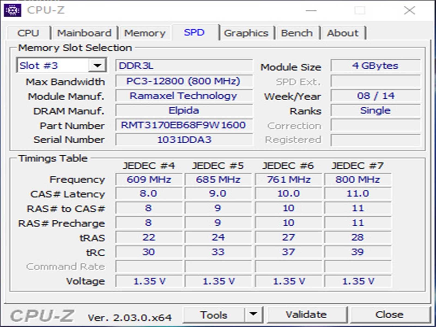Click the DDR3L memory type field
This screenshot has height=327, width=436.
tap(184, 66)
